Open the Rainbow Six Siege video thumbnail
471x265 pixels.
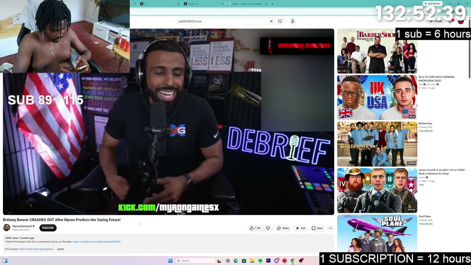click(x=377, y=190)
